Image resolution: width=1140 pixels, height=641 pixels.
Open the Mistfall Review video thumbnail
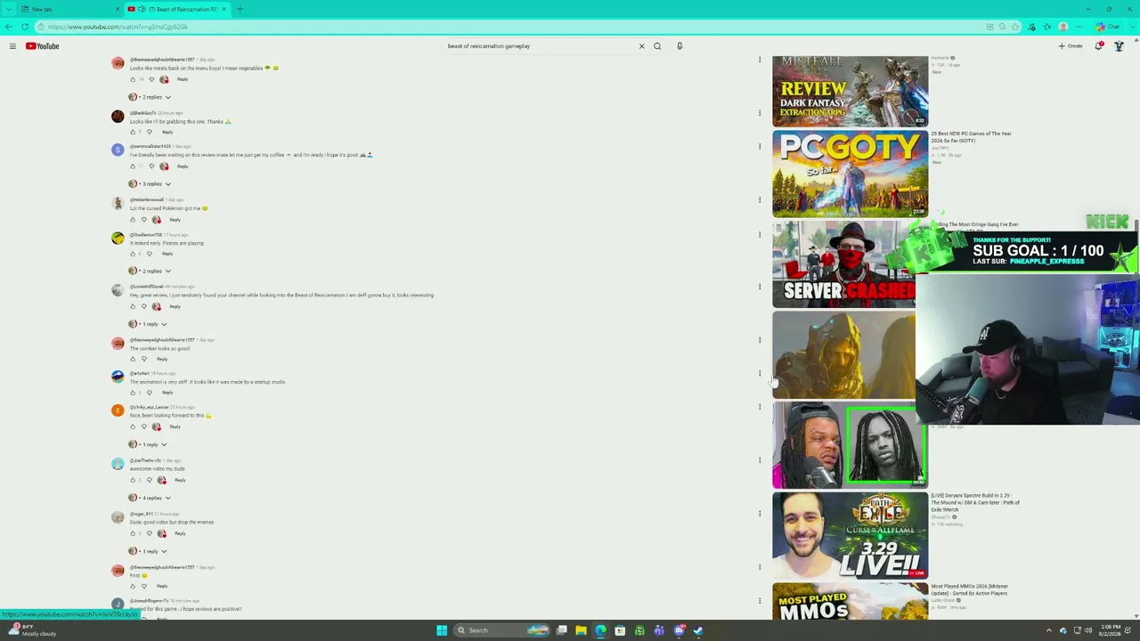[850, 91]
